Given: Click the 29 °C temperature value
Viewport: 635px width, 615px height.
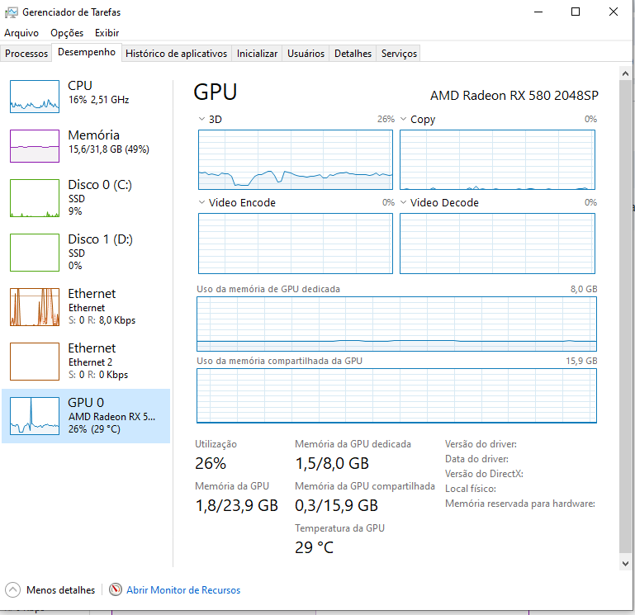Looking at the screenshot, I should [315, 547].
